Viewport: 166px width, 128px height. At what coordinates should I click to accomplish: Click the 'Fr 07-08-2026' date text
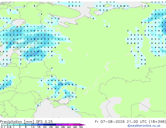pyautogui.click(x=110, y=122)
